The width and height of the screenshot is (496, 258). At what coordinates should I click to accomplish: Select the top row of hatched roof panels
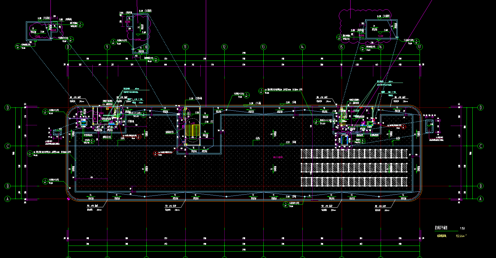point(354,154)
